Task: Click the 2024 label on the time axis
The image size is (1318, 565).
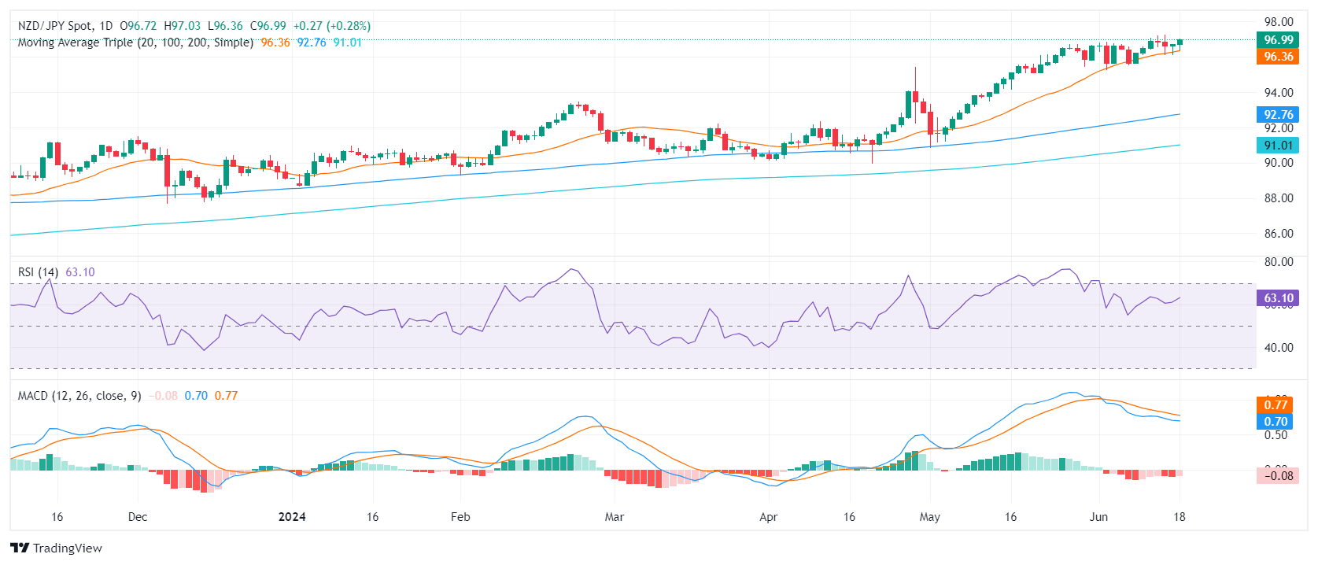Action: coord(292,517)
